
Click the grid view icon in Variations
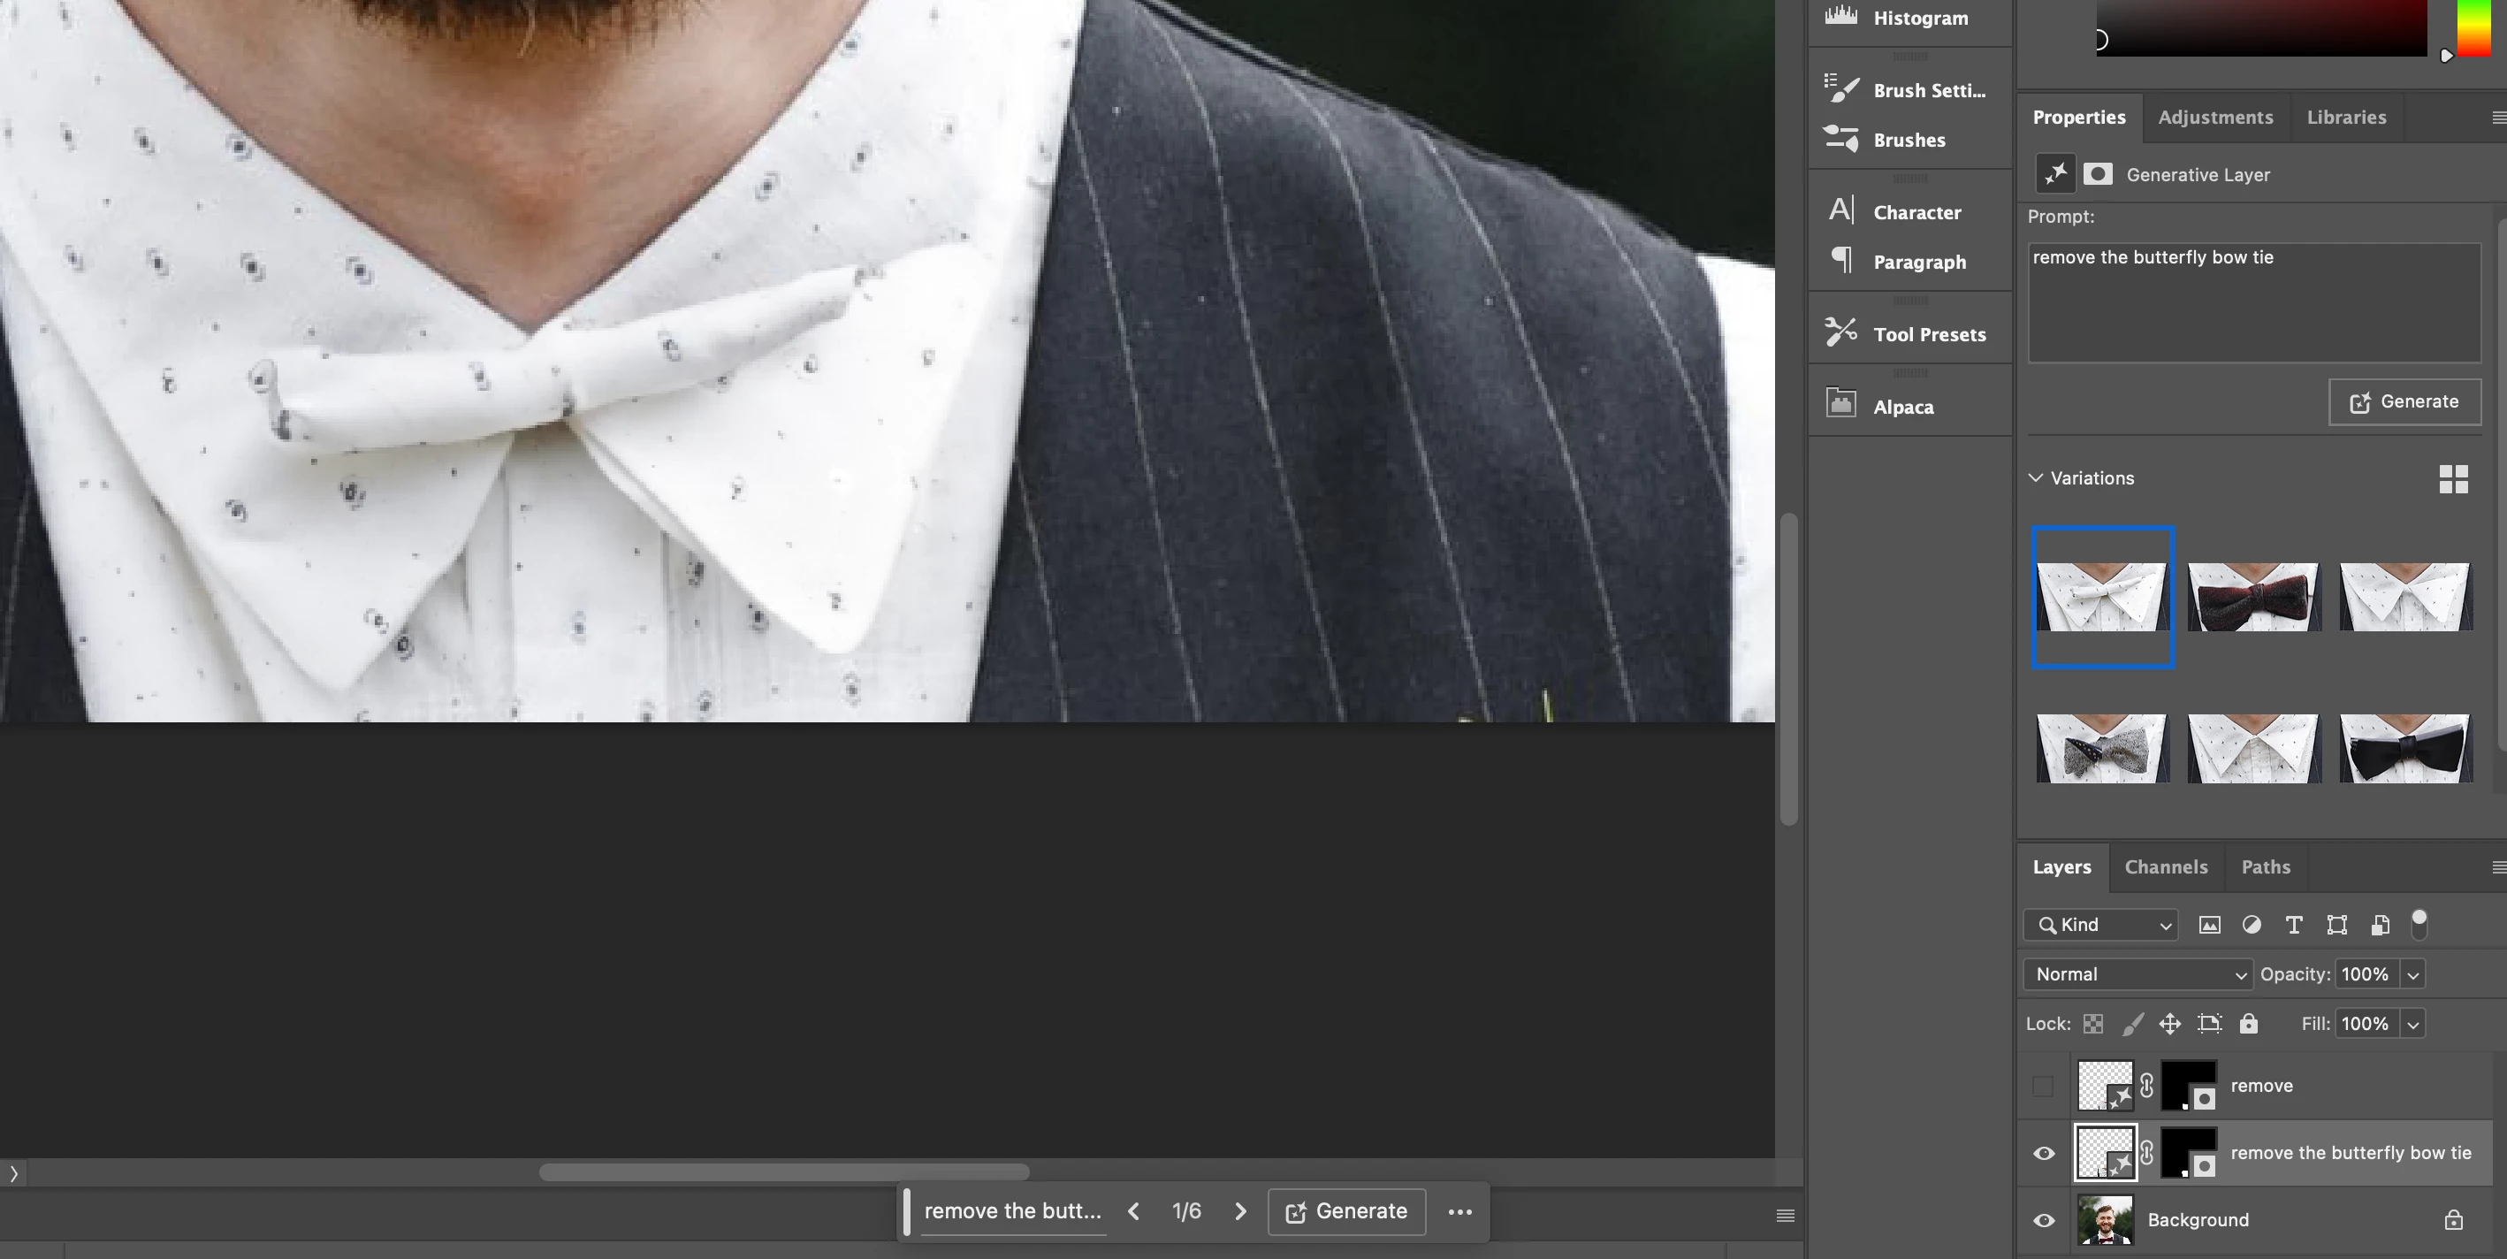tap(2452, 479)
